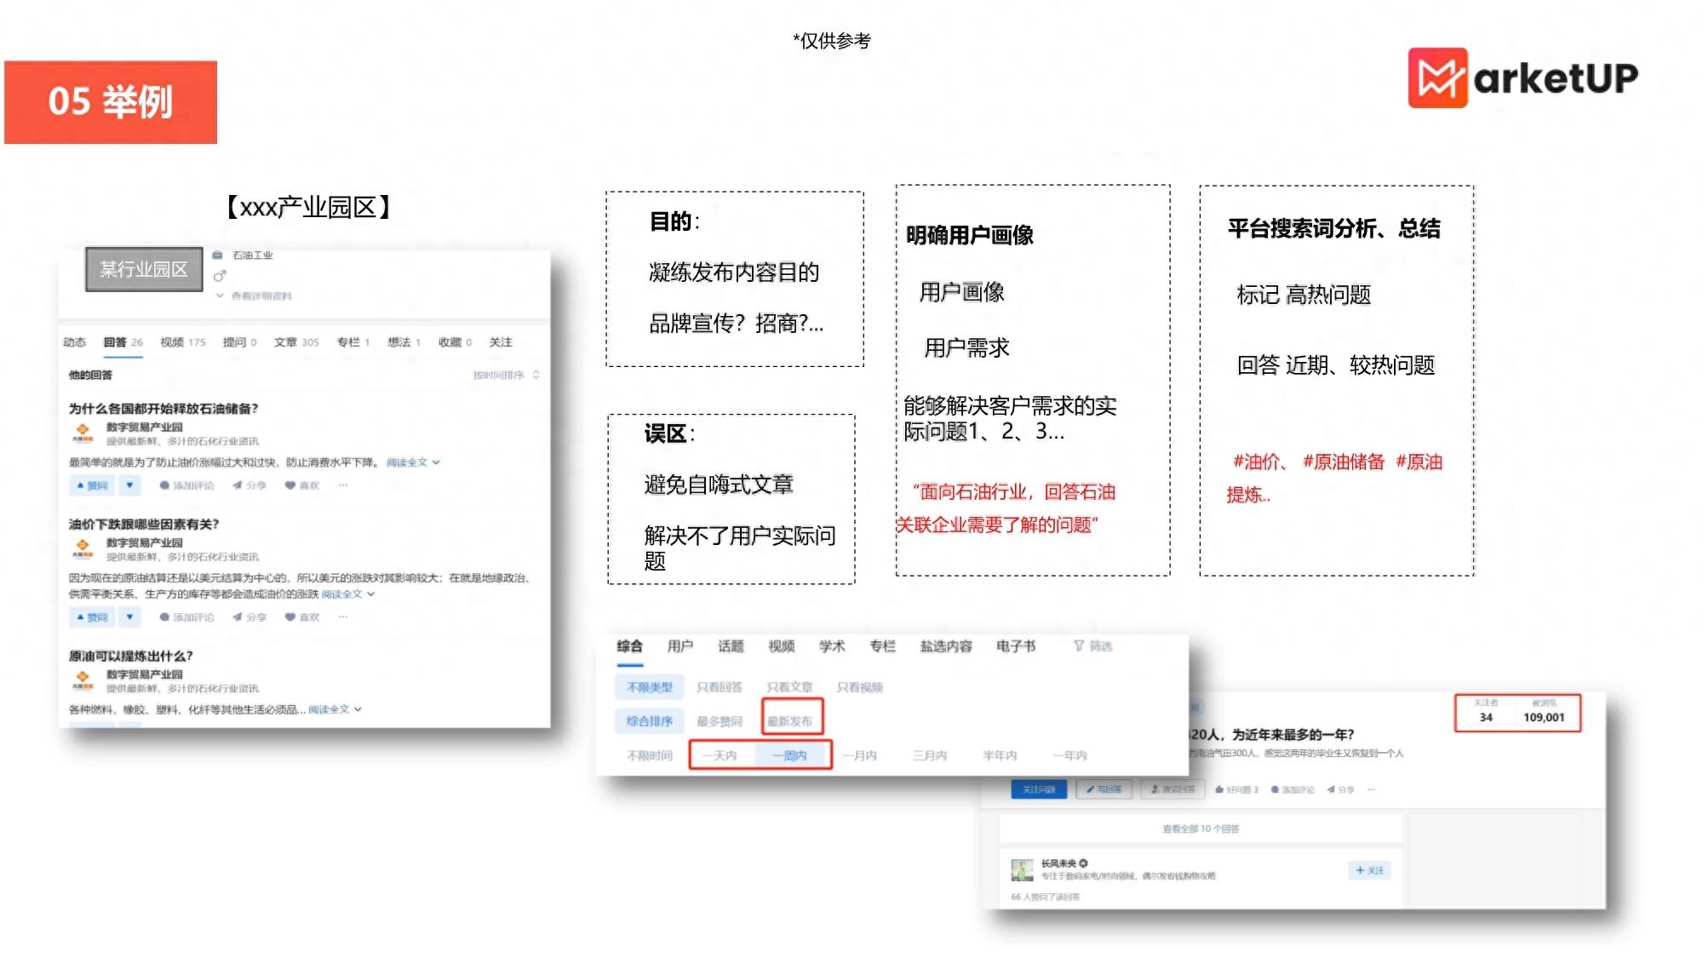
Task: Click 长风未央 verification badge
Action: coord(1083,863)
